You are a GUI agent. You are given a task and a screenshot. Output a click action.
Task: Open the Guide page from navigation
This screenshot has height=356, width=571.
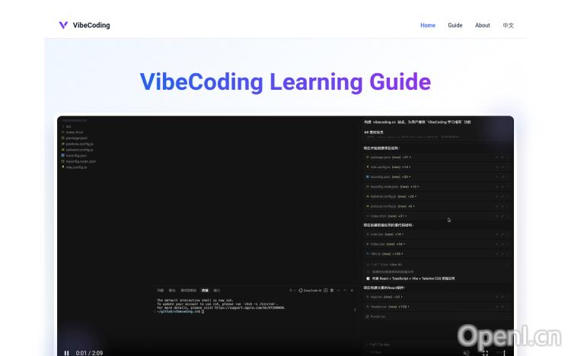pyautogui.click(x=455, y=25)
